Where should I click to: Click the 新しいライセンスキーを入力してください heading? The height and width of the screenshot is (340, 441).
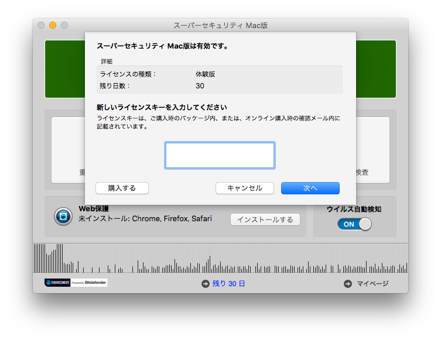tap(162, 107)
